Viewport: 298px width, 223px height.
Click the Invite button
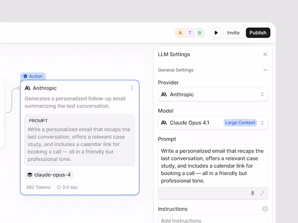(x=234, y=33)
